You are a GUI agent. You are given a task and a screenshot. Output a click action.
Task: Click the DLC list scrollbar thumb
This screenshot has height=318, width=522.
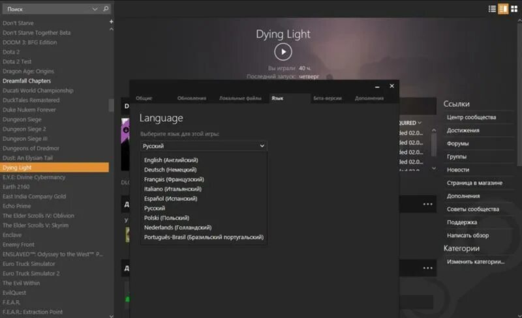pyautogui.click(x=433, y=145)
